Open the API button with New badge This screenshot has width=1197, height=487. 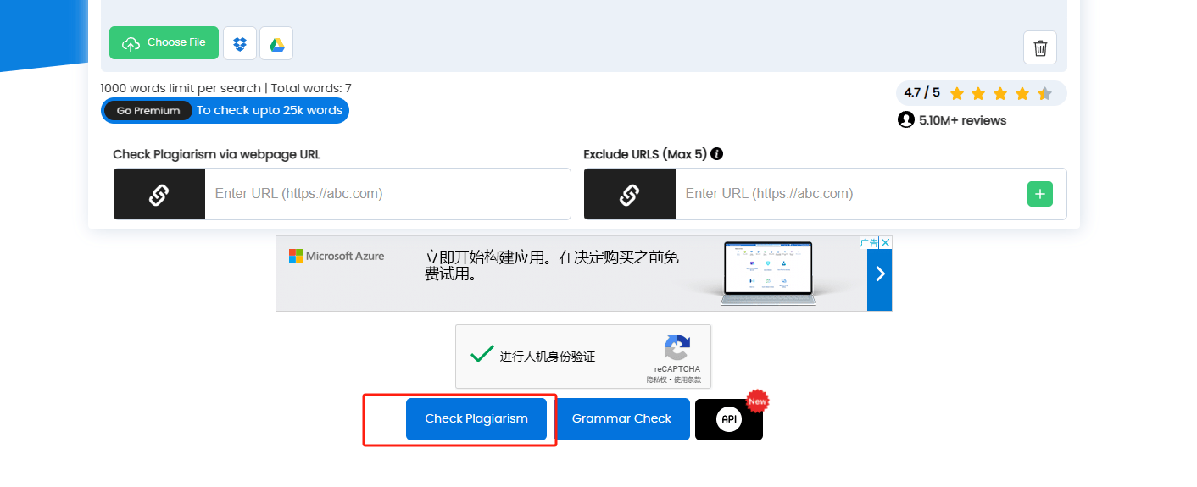tap(728, 419)
